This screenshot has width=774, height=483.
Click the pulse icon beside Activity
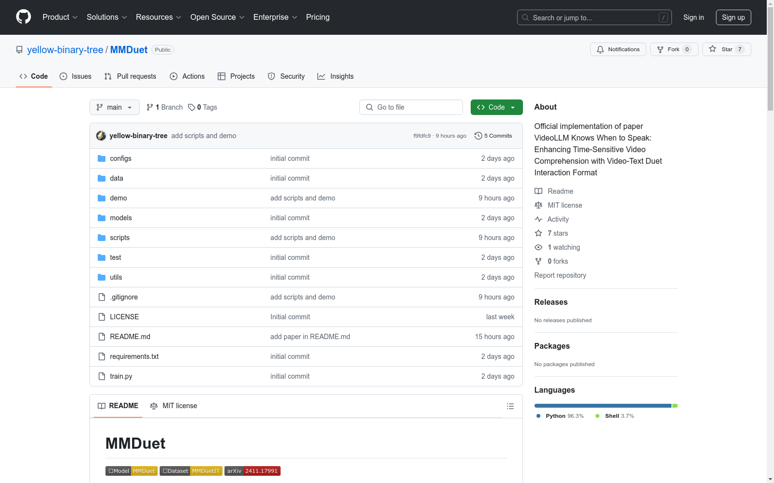pyautogui.click(x=538, y=219)
